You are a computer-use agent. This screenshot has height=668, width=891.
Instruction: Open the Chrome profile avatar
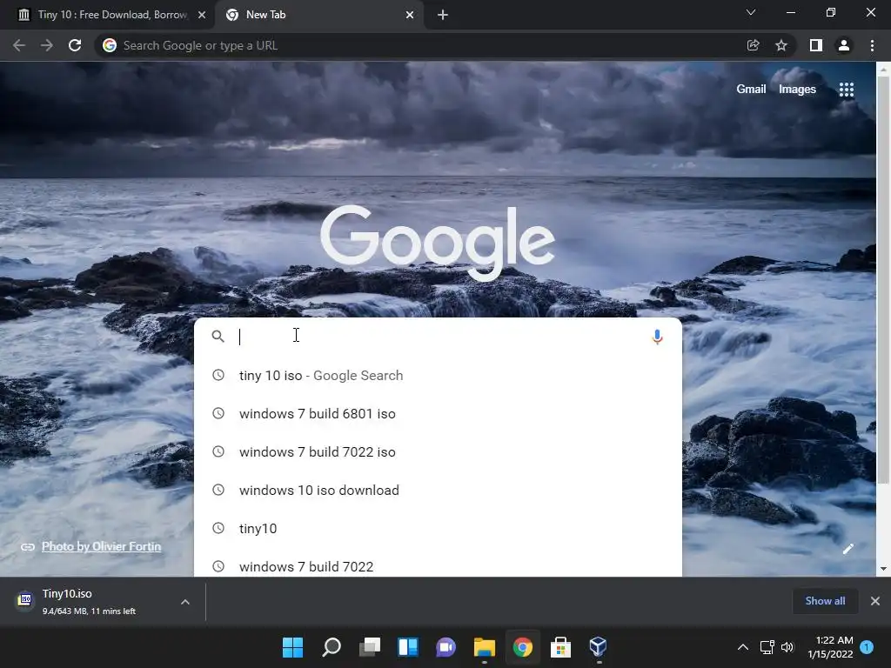(x=844, y=45)
